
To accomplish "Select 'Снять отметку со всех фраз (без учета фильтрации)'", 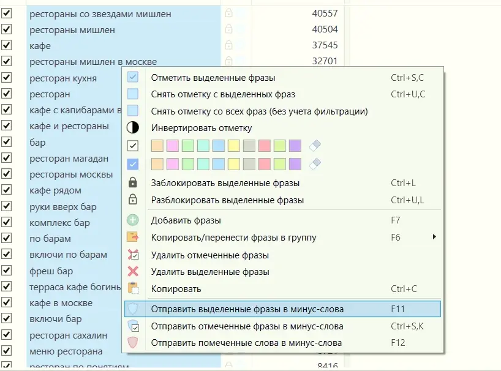I will tap(282, 111).
